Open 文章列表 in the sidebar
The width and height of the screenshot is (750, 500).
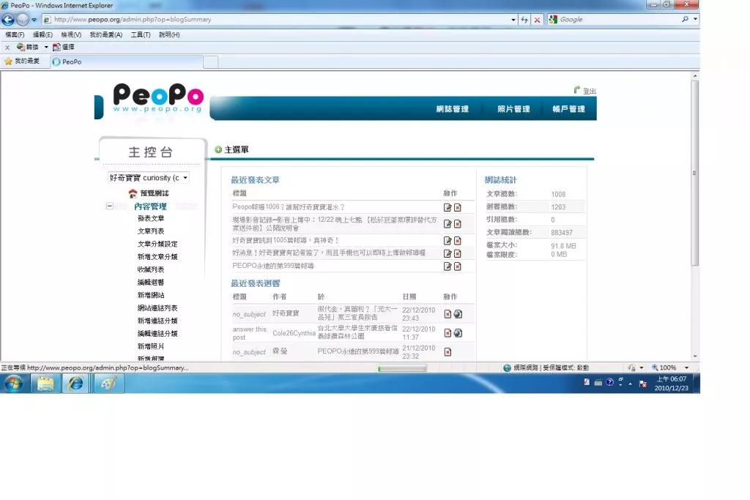[151, 231]
